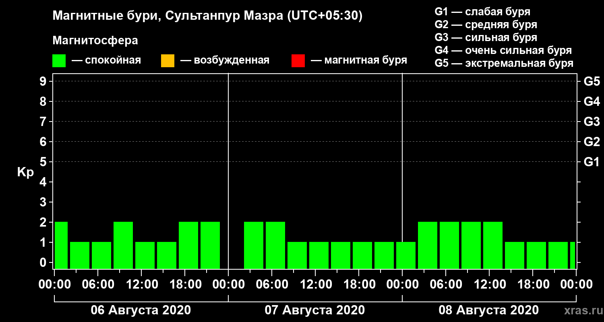Select the G3 — сильная буря legend line

486,37
